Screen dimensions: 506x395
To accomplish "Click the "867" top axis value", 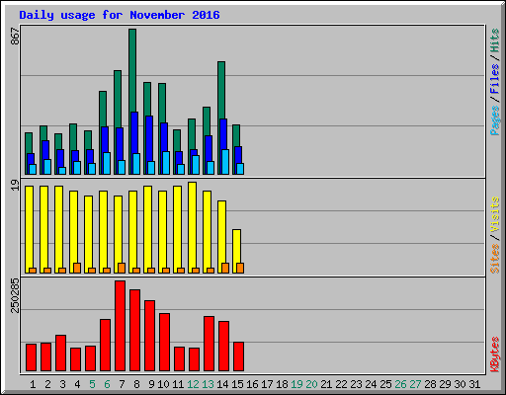I will tap(15, 37).
